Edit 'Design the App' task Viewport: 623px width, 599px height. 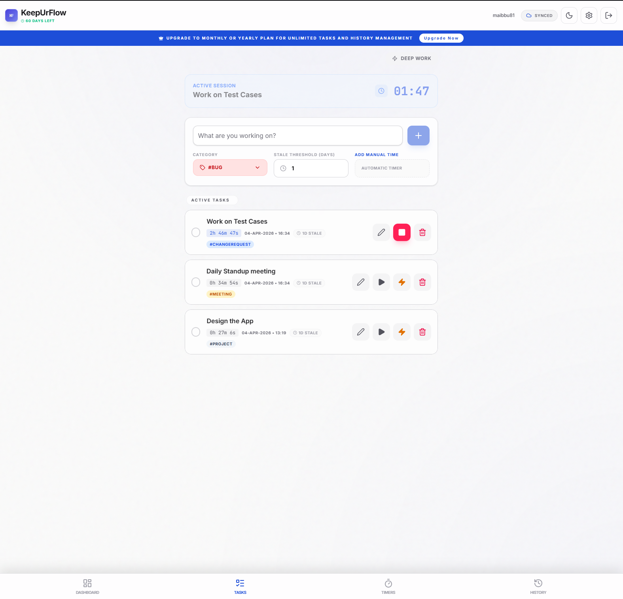[361, 332]
